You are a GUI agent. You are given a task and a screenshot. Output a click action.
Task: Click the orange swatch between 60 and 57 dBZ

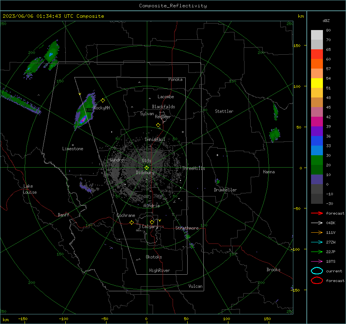[317, 64]
